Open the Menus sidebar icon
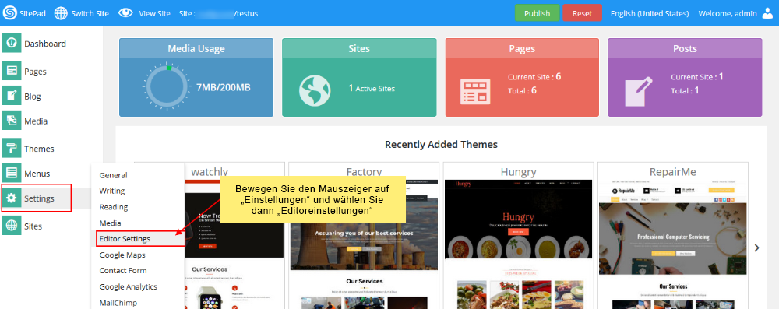The width and height of the screenshot is (779, 309). [12, 173]
